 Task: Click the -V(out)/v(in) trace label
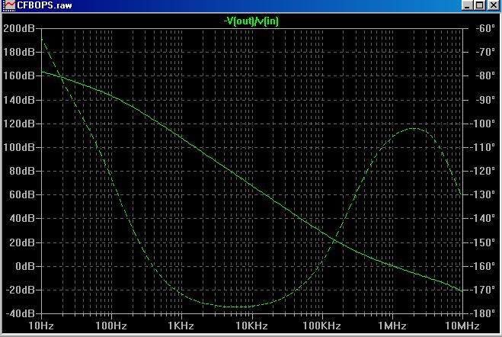pyautogui.click(x=251, y=21)
